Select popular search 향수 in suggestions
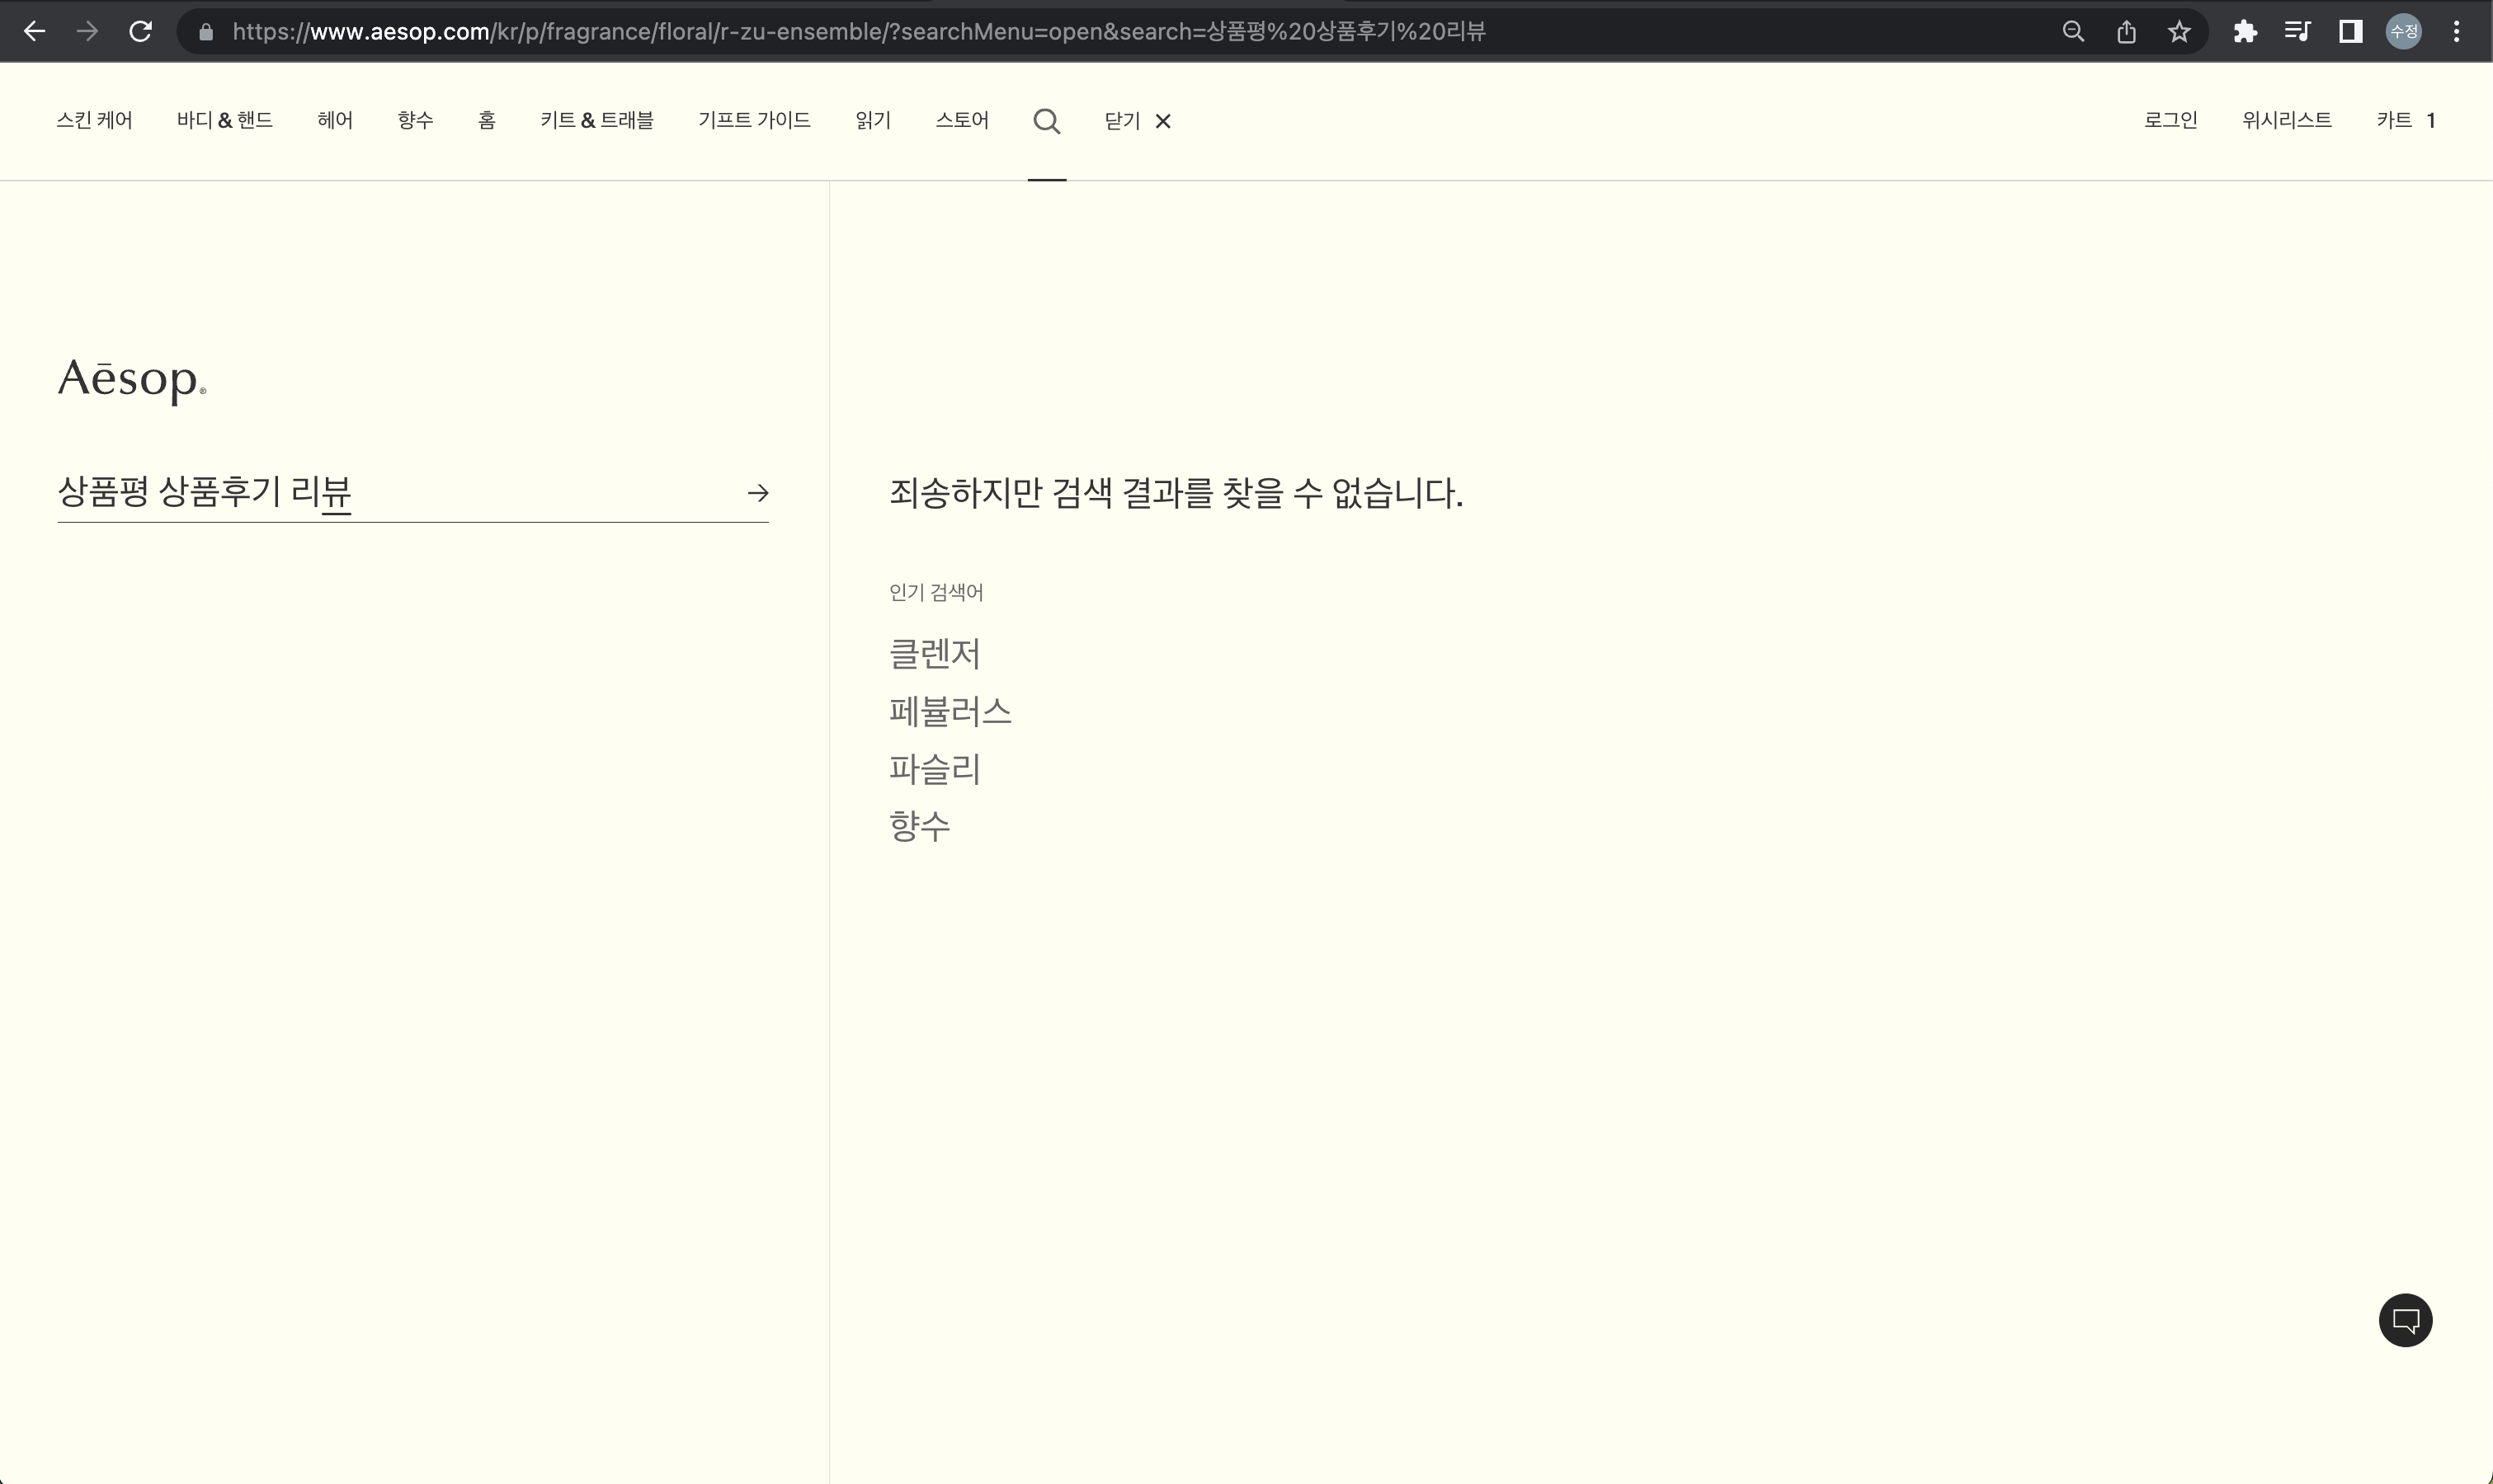Image resolution: width=2493 pixels, height=1484 pixels. tap(919, 827)
